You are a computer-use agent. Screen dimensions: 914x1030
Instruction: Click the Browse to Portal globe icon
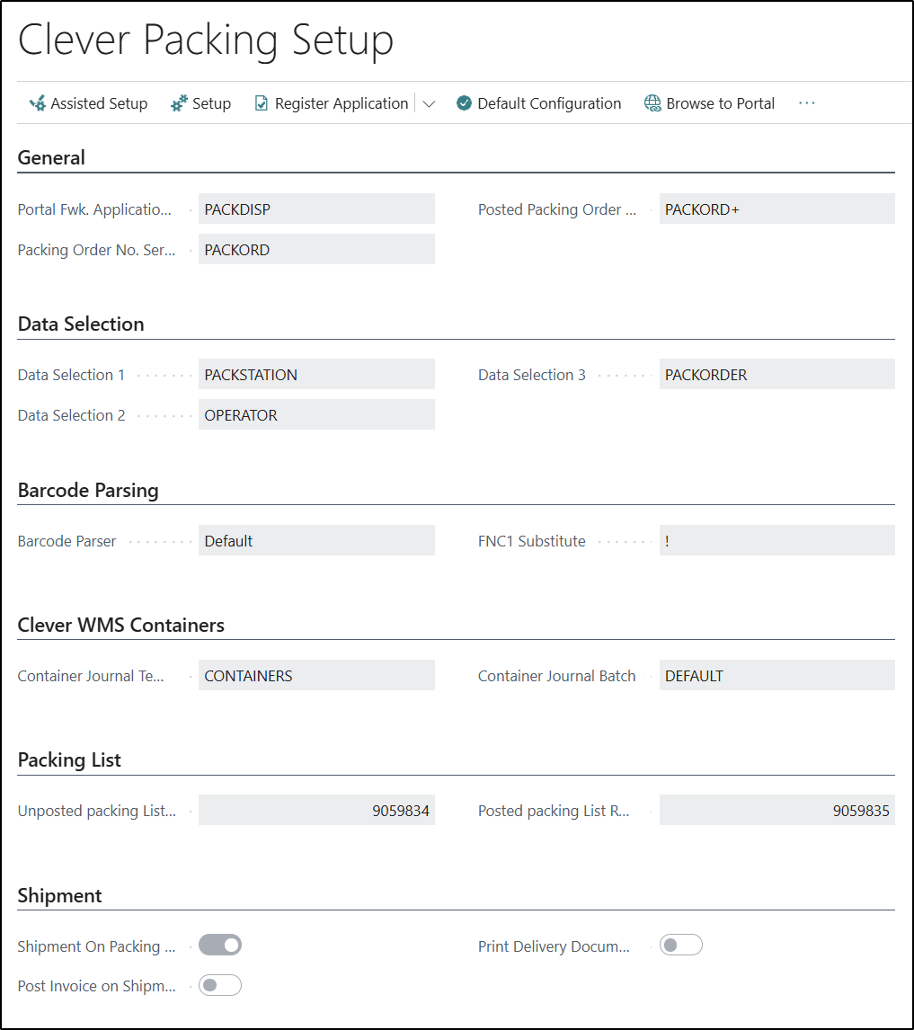click(x=652, y=104)
